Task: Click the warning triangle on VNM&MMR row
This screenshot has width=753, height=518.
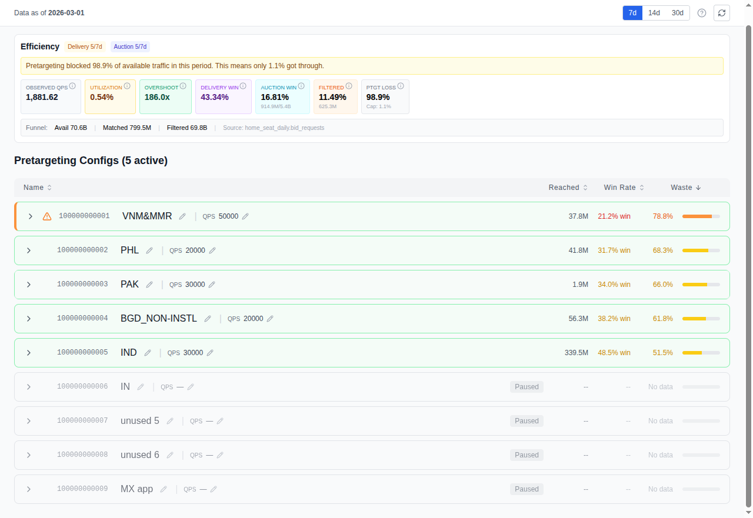Action: [46, 216]
